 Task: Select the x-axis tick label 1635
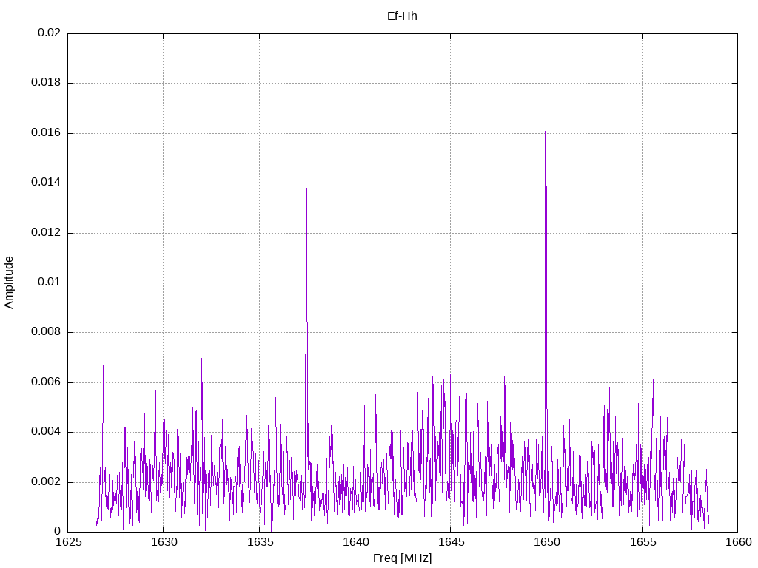(x=260, y=542)
